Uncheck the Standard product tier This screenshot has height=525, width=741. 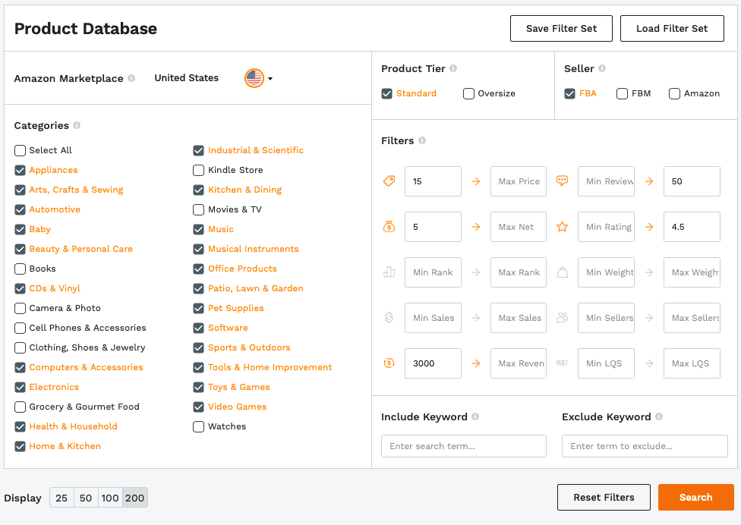387,93
